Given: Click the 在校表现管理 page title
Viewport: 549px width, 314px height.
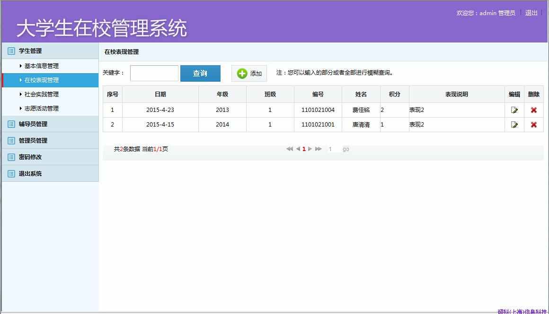Looking at the screenshot, I should pos(122,52).
